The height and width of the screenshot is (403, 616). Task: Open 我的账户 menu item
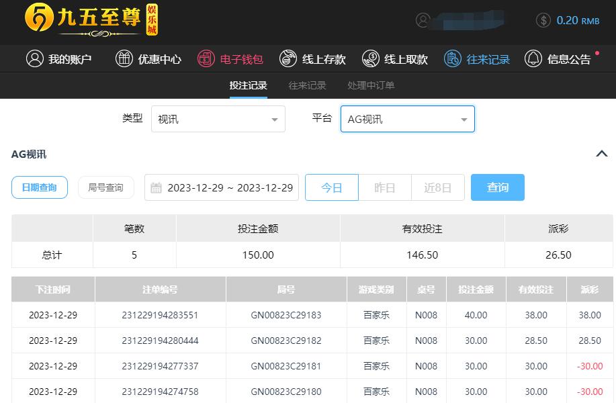click(59, 59)
